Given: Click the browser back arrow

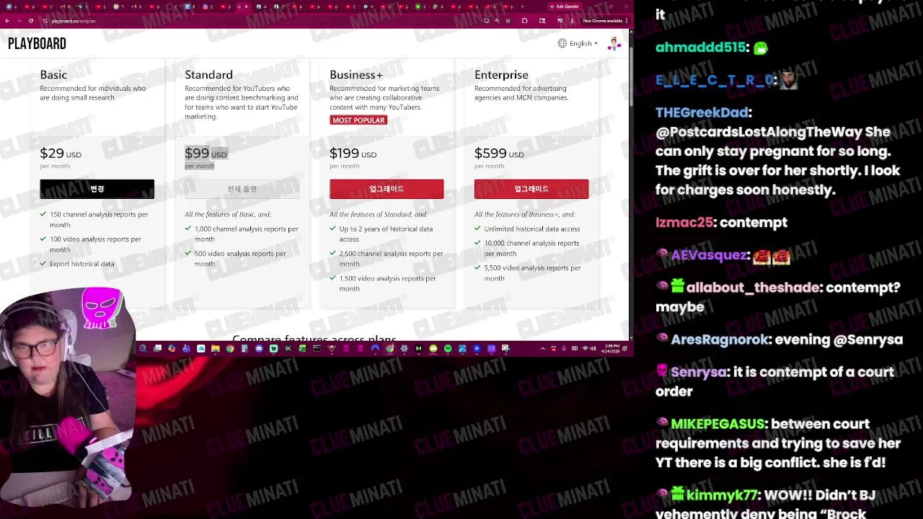Looking at the screenshot, I should click(x=7, y=21).
